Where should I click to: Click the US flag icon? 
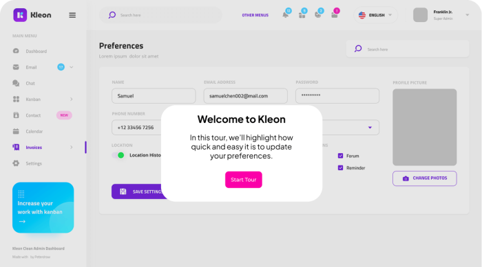(362, 15)
